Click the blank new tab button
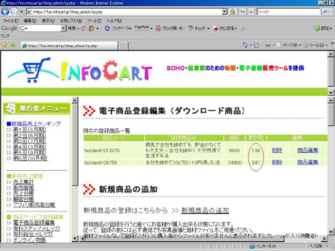 pos(123,46)
